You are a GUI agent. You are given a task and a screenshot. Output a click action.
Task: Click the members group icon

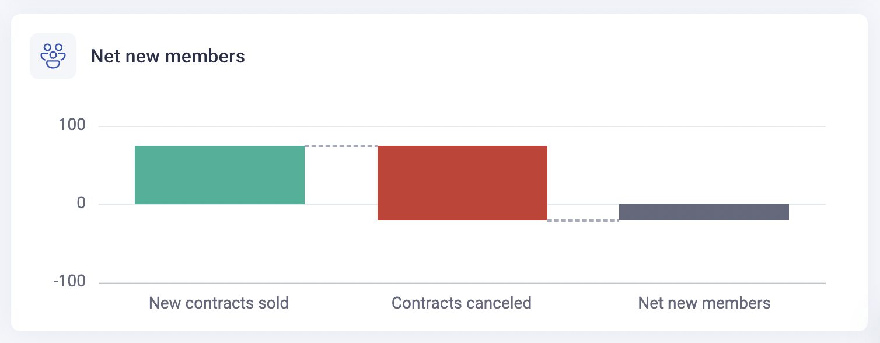53,56
